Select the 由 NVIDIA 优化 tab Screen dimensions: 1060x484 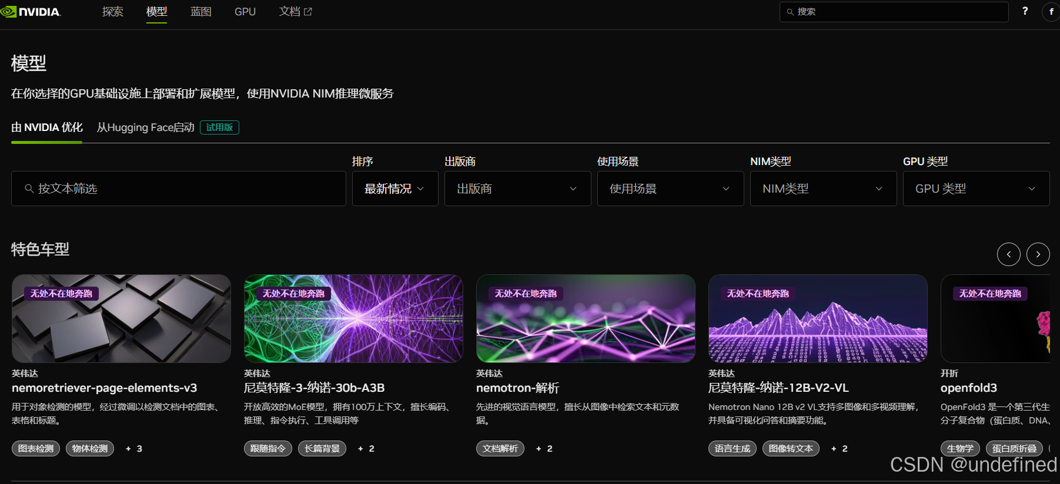point(47,127)
